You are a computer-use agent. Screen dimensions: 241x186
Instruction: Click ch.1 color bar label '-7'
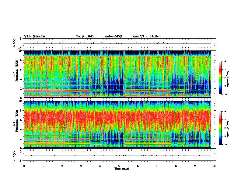(x=225, y=70)
